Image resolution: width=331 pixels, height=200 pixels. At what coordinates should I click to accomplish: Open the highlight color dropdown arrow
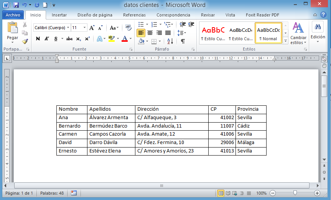tap(118, 39)
